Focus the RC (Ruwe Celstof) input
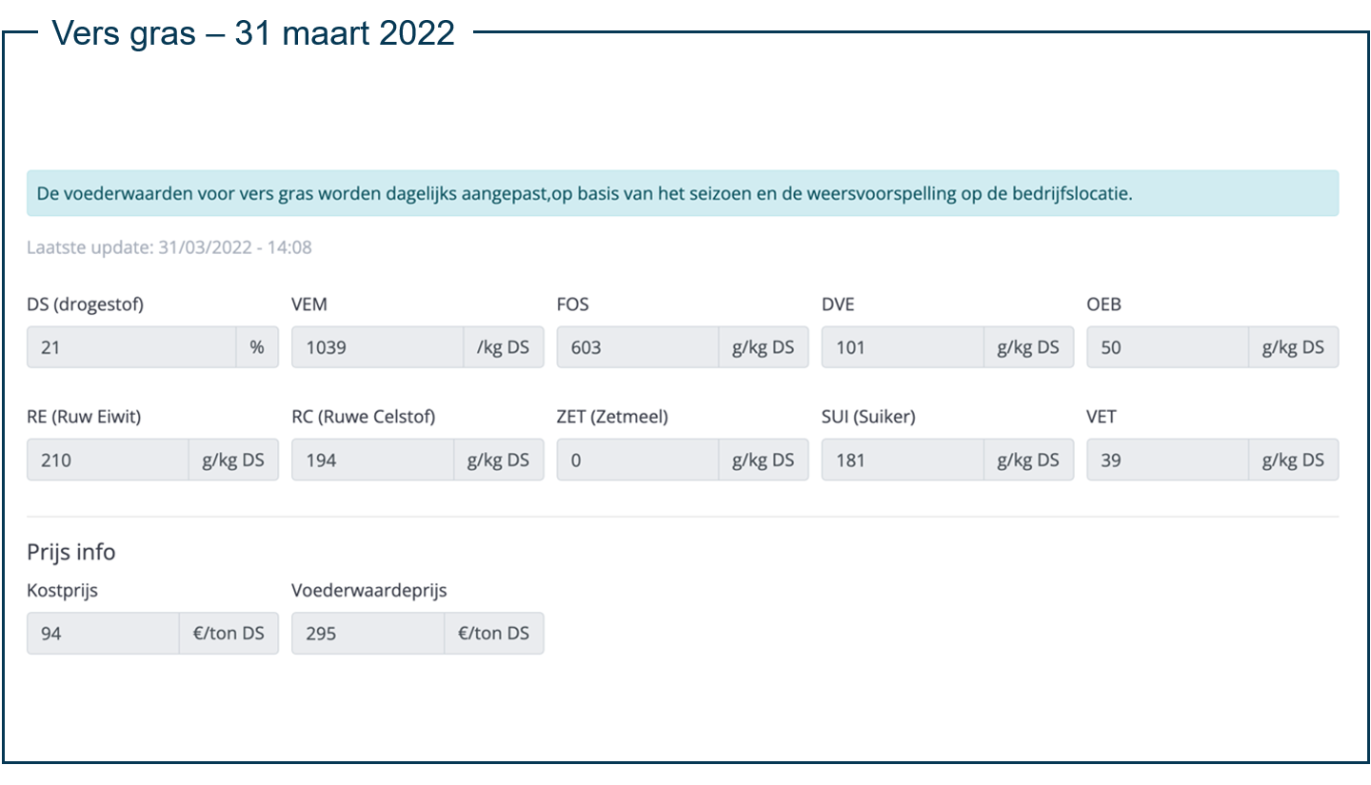 372,460
